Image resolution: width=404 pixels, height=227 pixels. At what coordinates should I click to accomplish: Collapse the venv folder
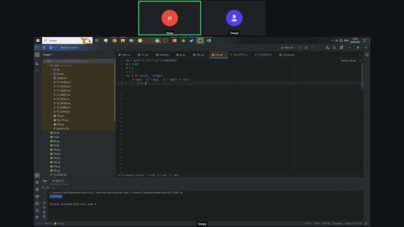coord(48,66)
